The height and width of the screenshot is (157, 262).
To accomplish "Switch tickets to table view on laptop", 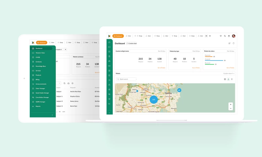I will point(225,79).
